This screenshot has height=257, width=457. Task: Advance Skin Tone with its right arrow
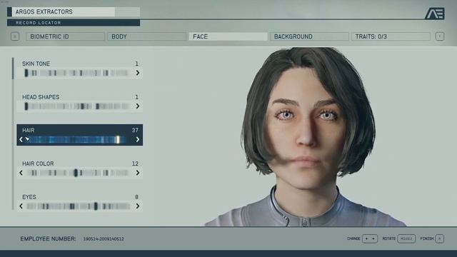tap(138, 73)
